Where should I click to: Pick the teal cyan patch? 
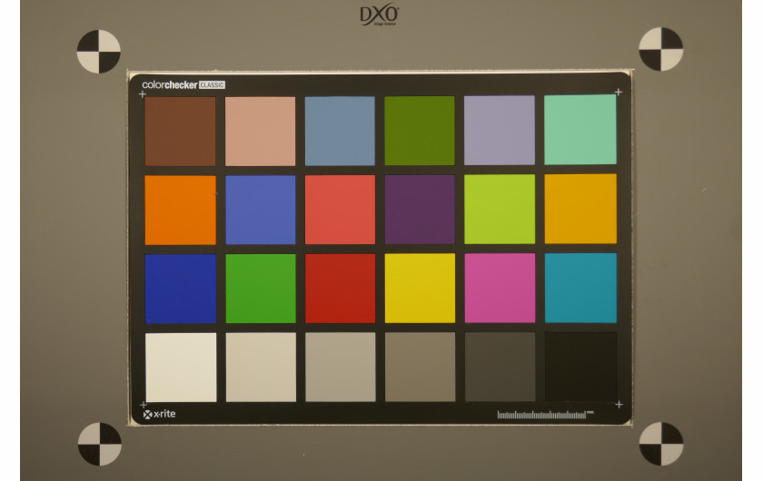pos(580,288)
